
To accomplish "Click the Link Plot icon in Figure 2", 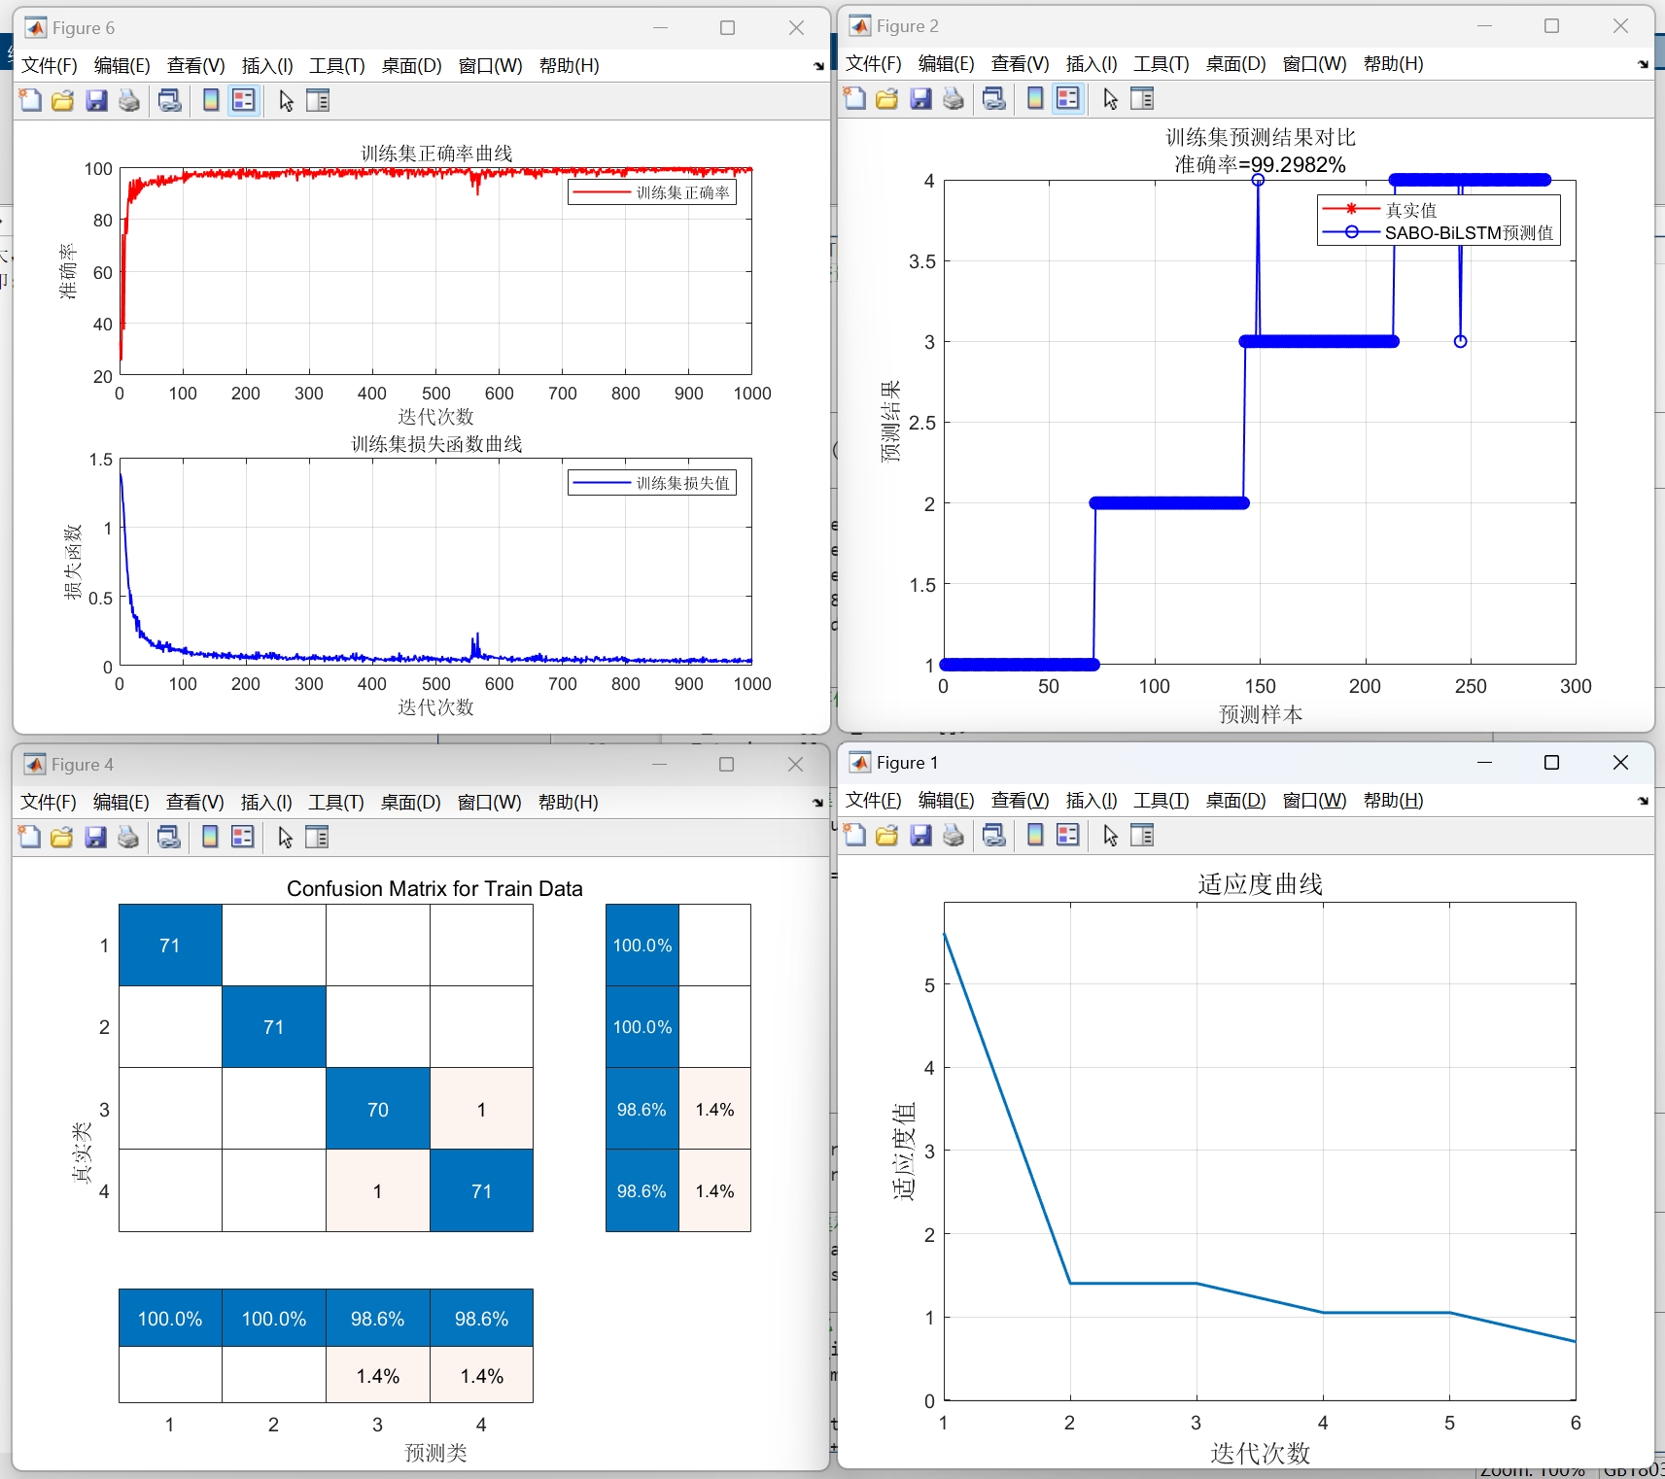I will coord(993,98).
